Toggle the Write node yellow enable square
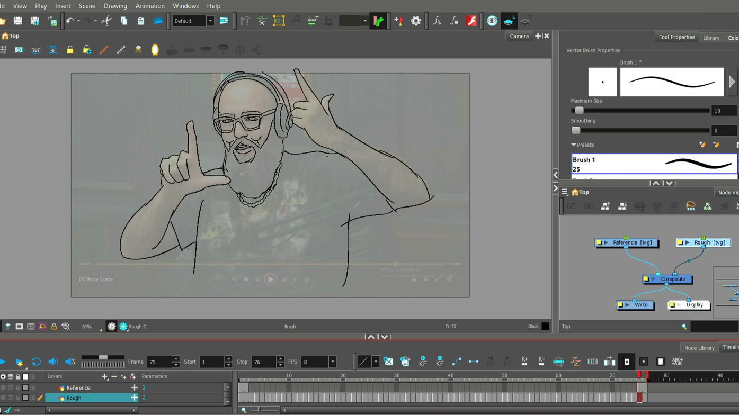The height and width of the screenshot is (415, 739). [x=620, y=305]
